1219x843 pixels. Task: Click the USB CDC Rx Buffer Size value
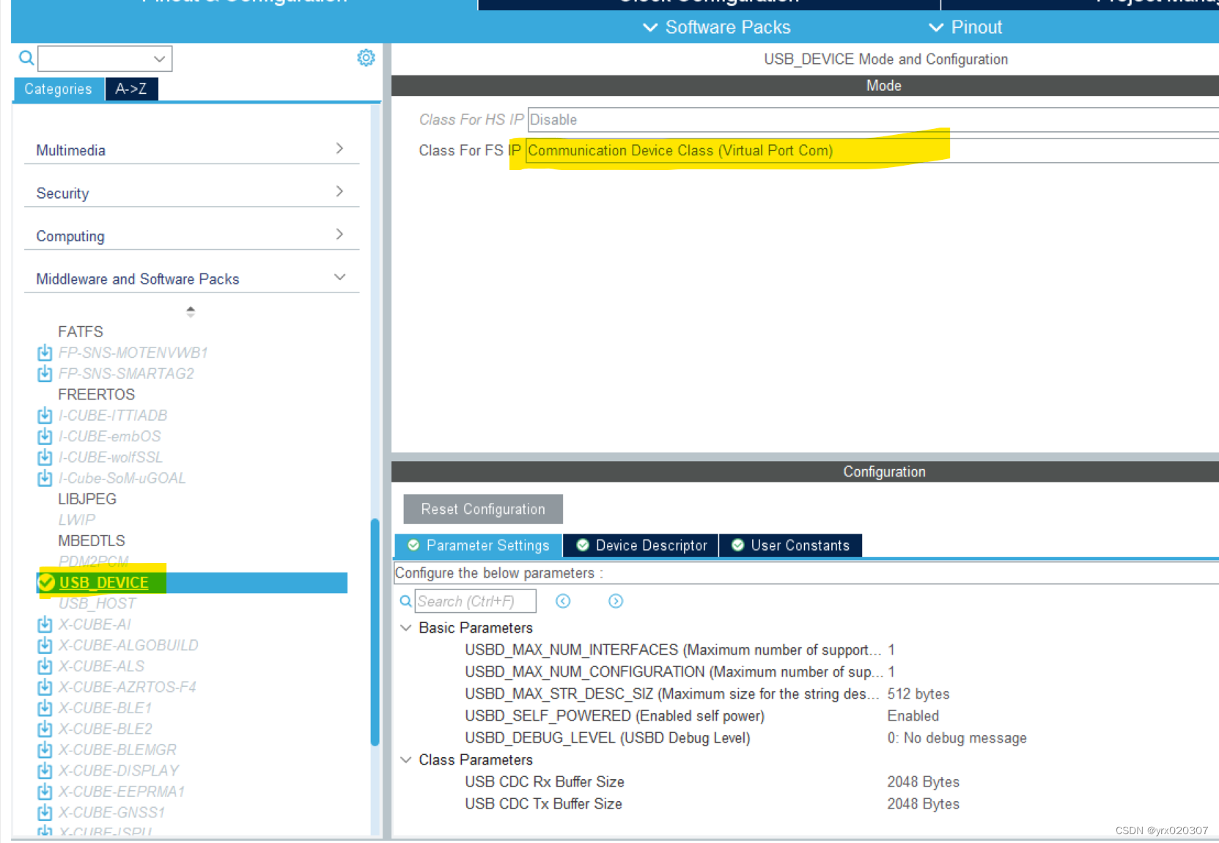pyautogui.click(x=924, y=782)
